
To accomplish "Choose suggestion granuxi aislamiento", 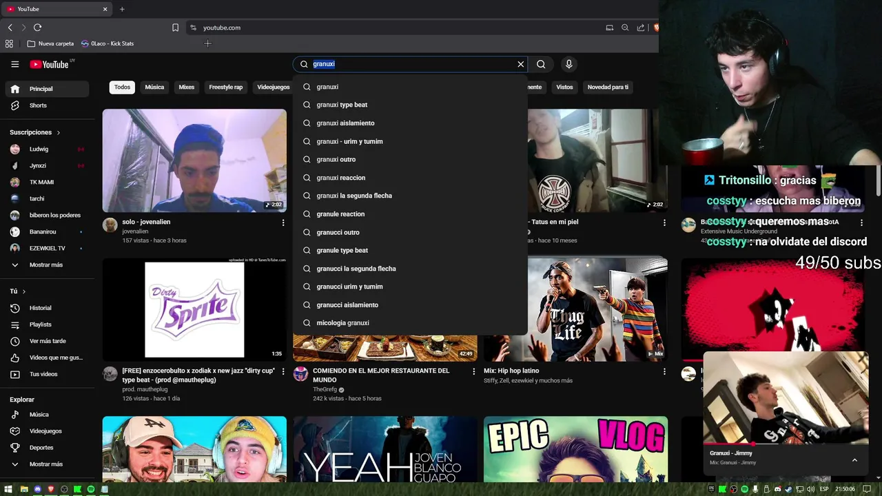I will tap(410, 123).
